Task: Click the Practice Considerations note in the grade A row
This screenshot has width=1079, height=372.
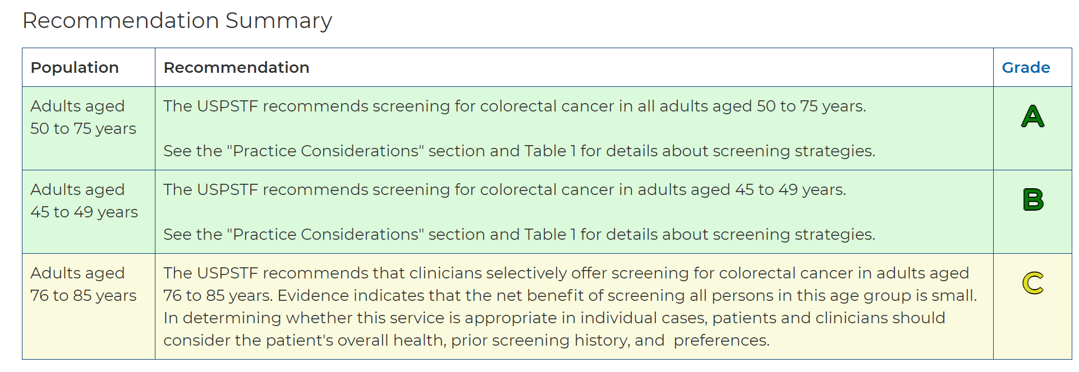Action: (x=519, y=151)
